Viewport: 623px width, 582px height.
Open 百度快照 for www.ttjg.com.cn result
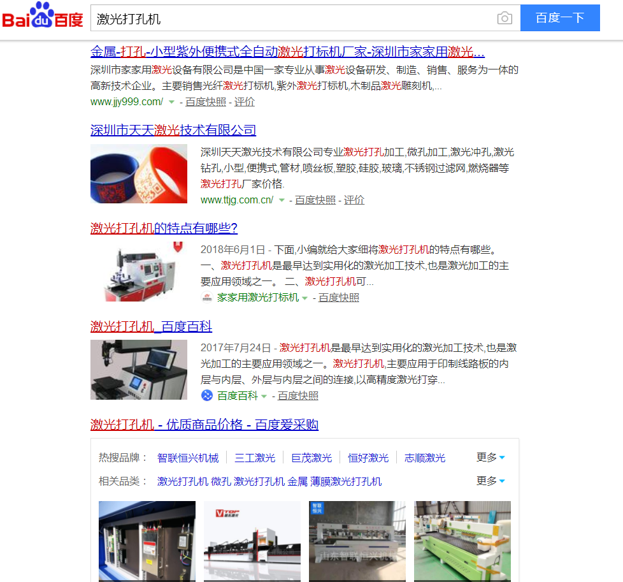point(315,200)
